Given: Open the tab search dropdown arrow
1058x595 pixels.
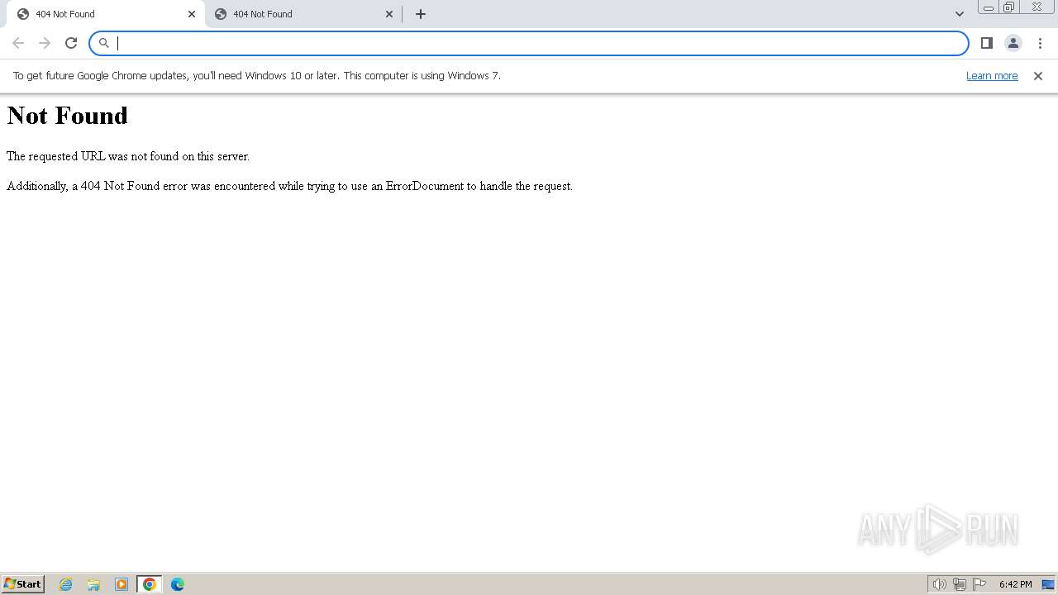Looking at the screenshot, I should click(x=960, y=14).
